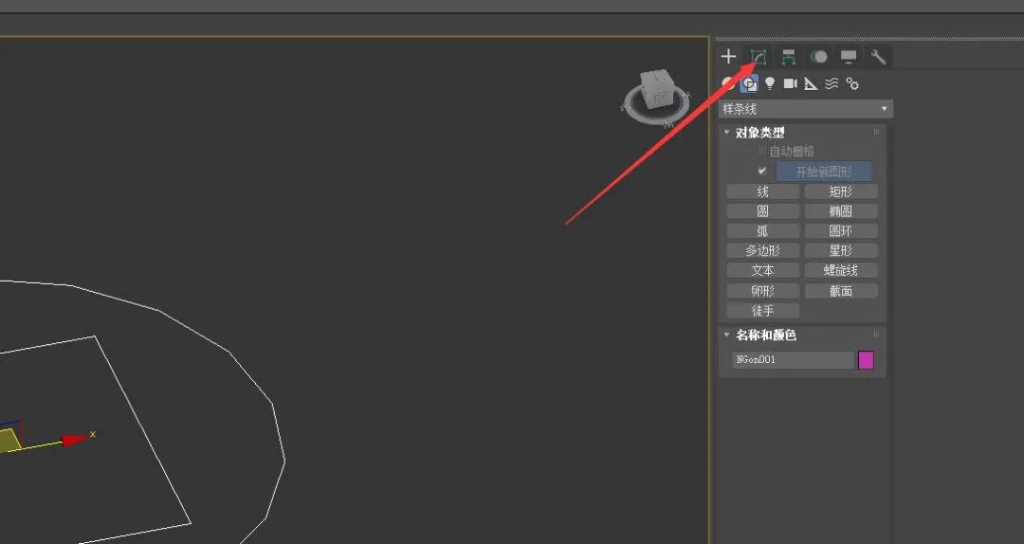Select the Lights bulb icon

tap(770, 83)
